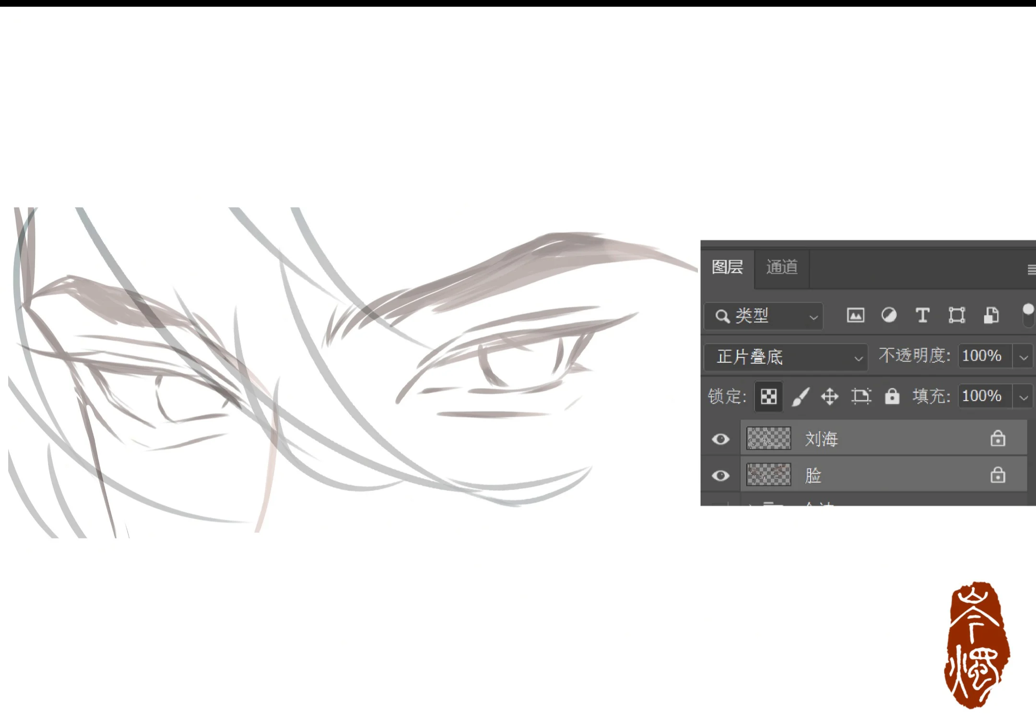Screen dimensions: 1036x724
Task: Select the 脸 layer name
Action: click(813, 476)
